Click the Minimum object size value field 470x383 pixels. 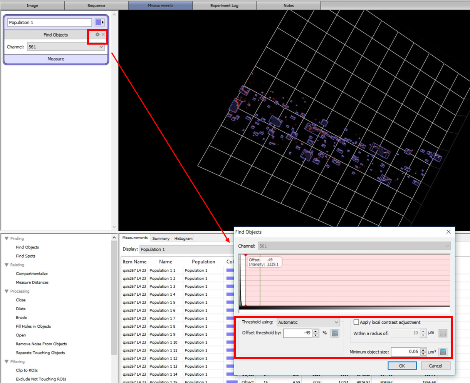(405, 351)
